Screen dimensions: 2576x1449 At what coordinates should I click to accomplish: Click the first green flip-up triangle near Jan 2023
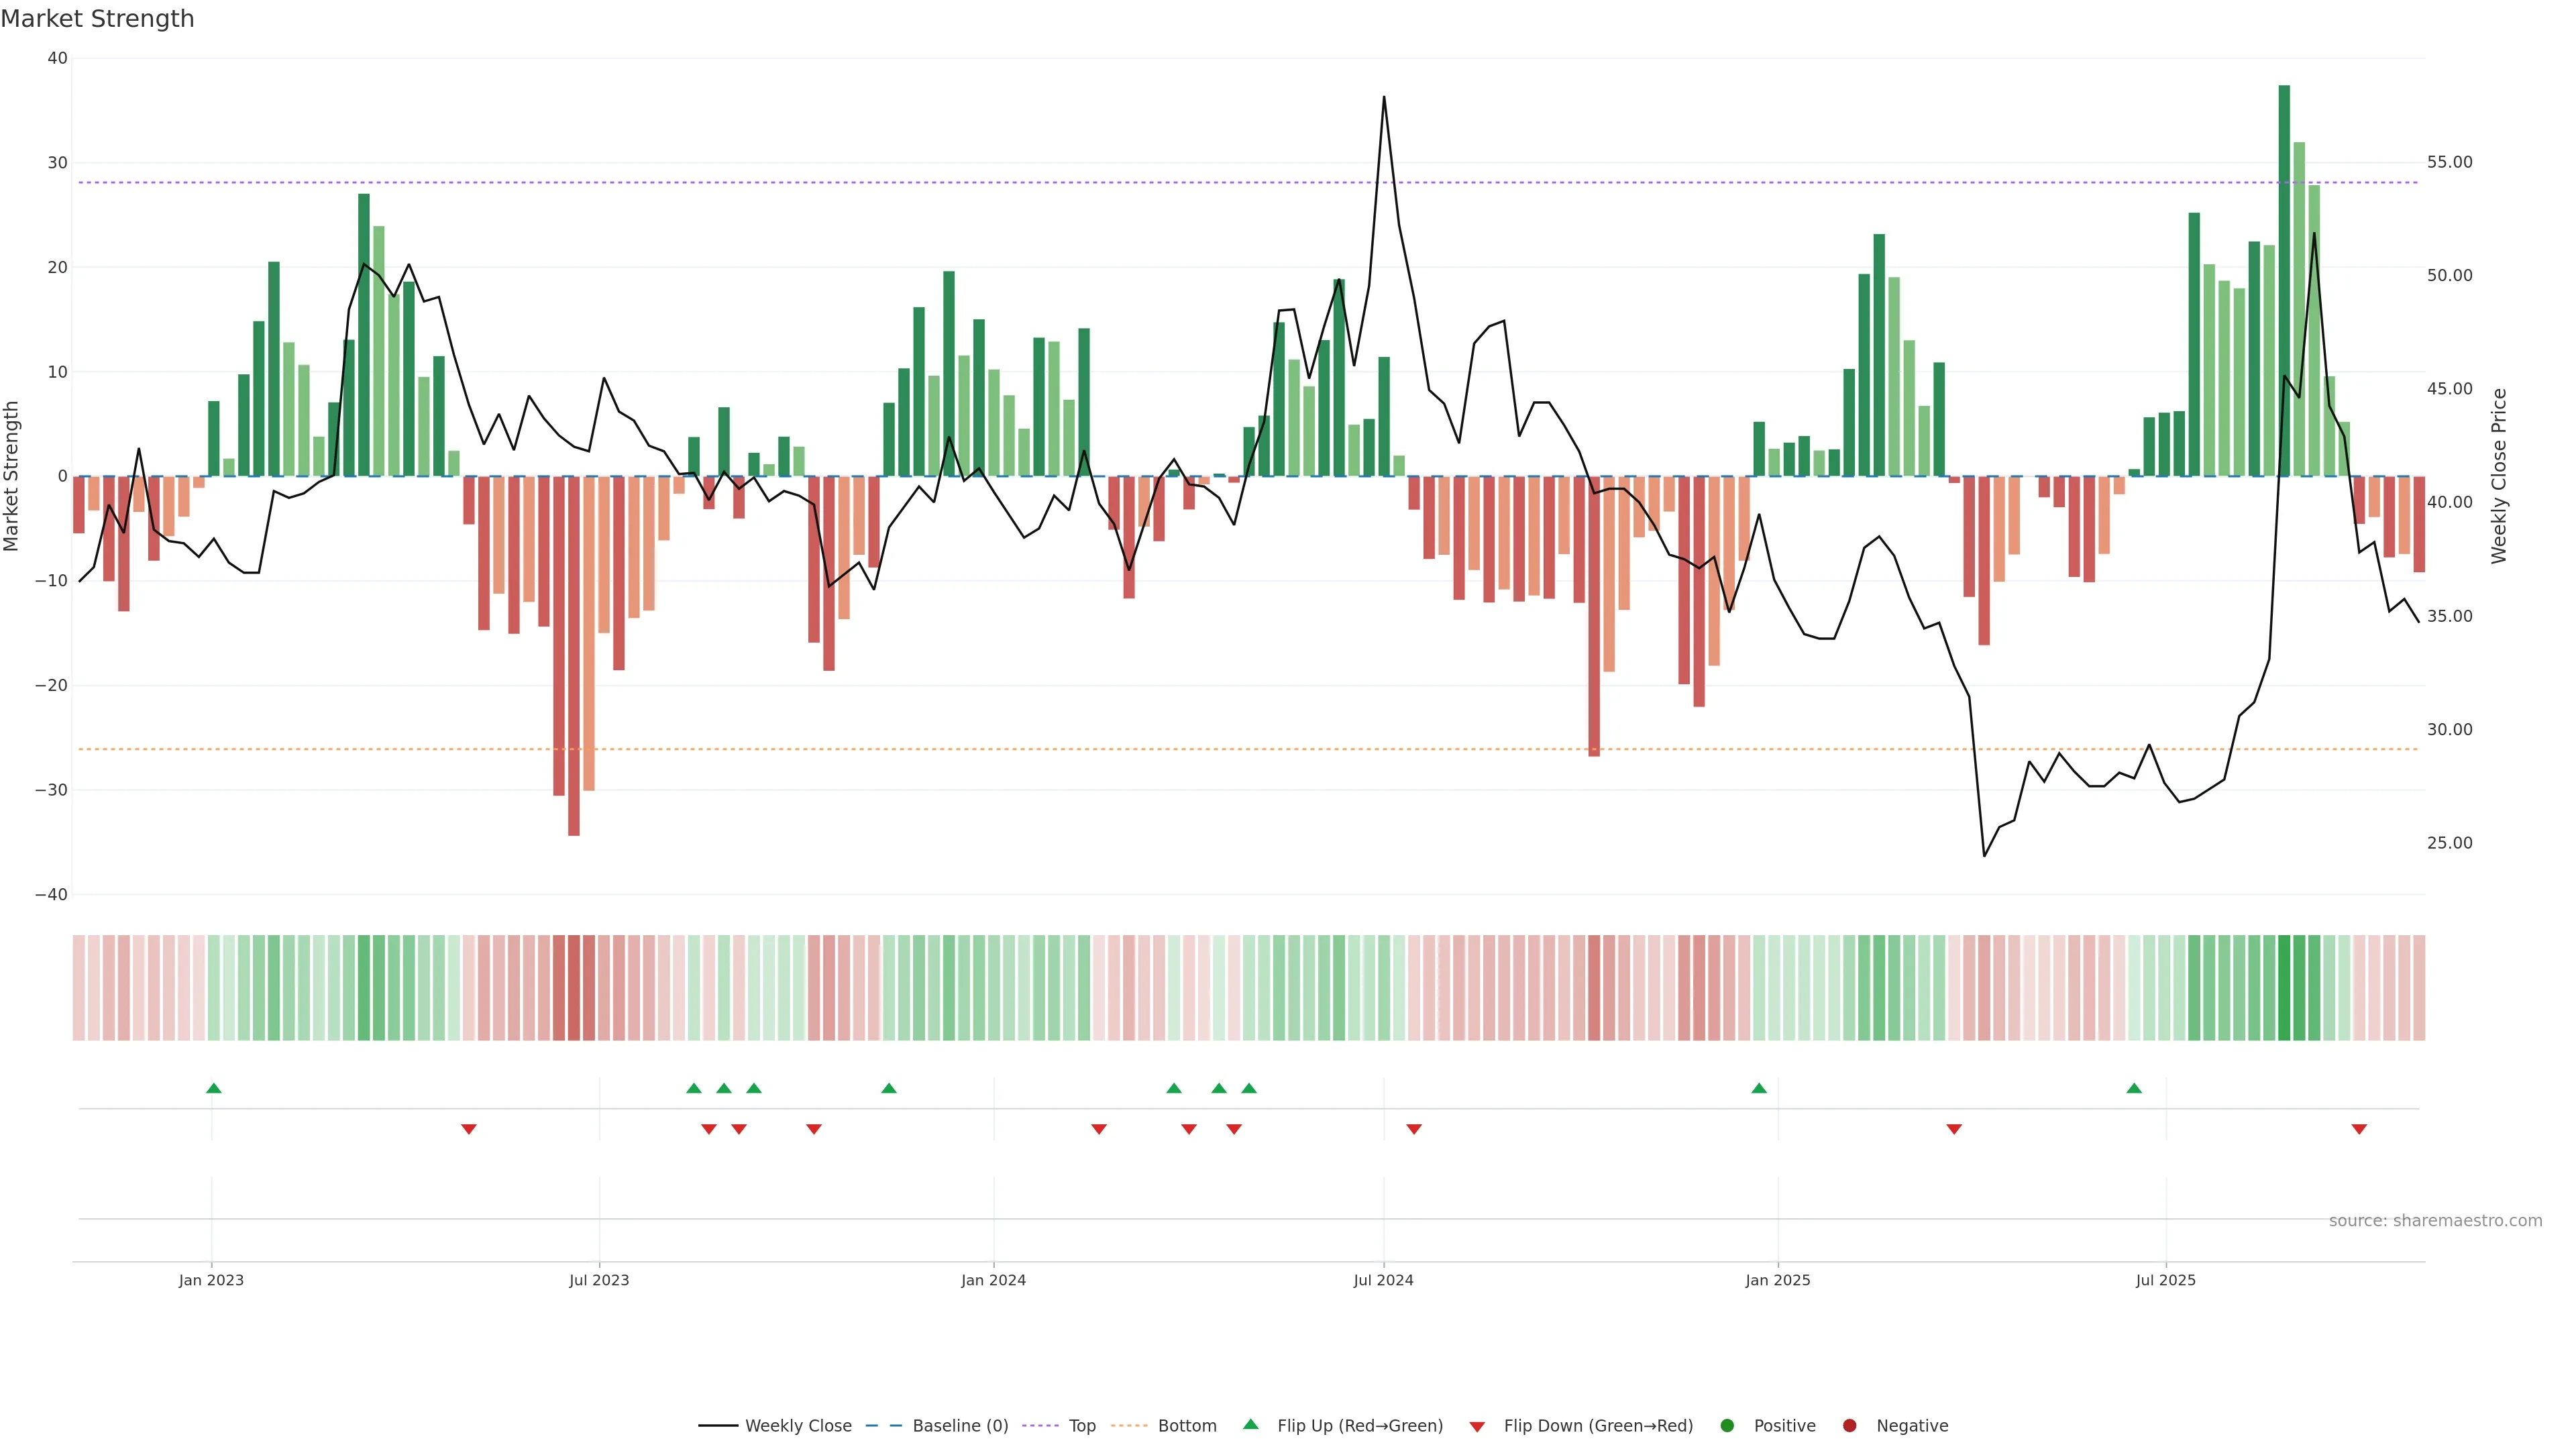pos(213,1088)
